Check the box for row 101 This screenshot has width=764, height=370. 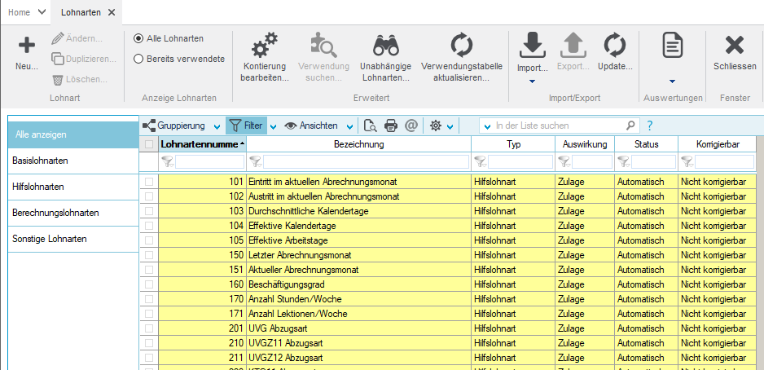(x=148, y=182)
